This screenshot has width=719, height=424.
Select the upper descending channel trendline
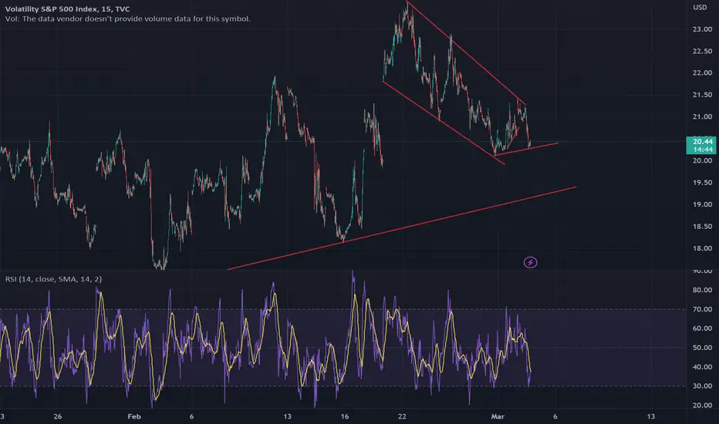pos(466,53)
